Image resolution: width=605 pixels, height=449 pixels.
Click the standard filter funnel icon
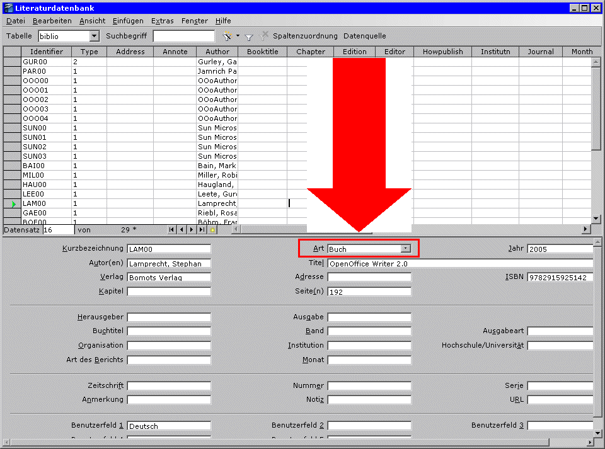coord(249,37)
